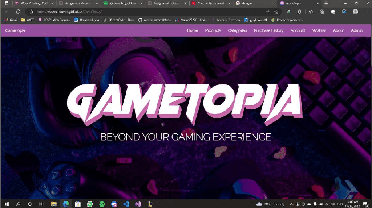This screenshot has height=208, width=372.
Task: Open the notification center icon
Action: click(365, 204)
